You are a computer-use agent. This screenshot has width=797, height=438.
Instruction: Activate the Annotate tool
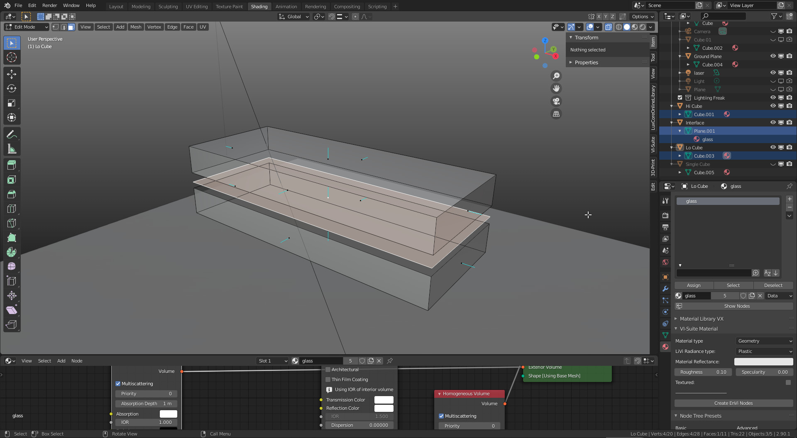[12, 134]
